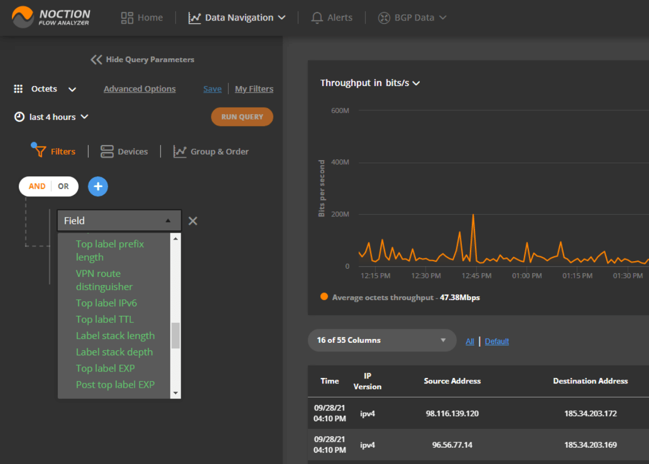Open My Filters link
The height and width of the screenshot is (464, 649).
[254, 89]
